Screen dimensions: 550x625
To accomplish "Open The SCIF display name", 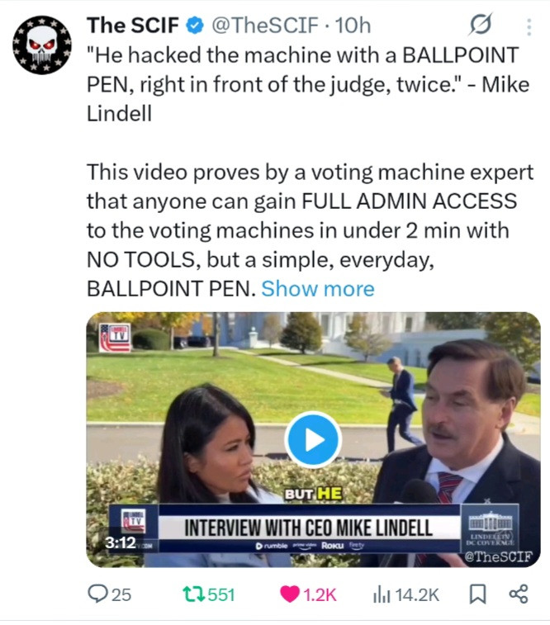I will [x=133, y=26].
